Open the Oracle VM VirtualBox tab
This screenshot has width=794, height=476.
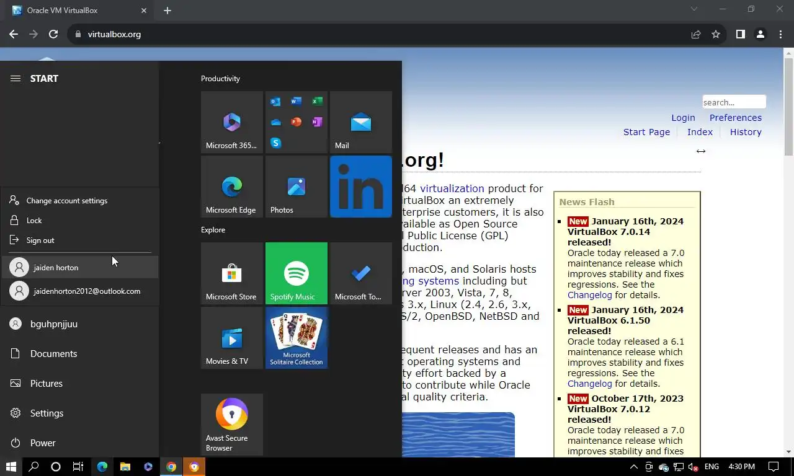click(x=79, y=11)
